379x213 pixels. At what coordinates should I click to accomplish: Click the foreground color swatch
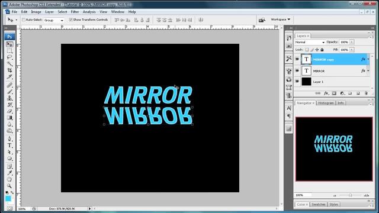8,199
